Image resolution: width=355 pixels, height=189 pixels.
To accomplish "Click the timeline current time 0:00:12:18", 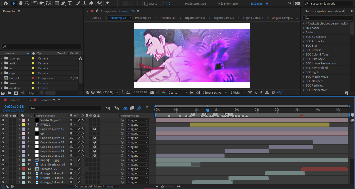I will (14, 107).
